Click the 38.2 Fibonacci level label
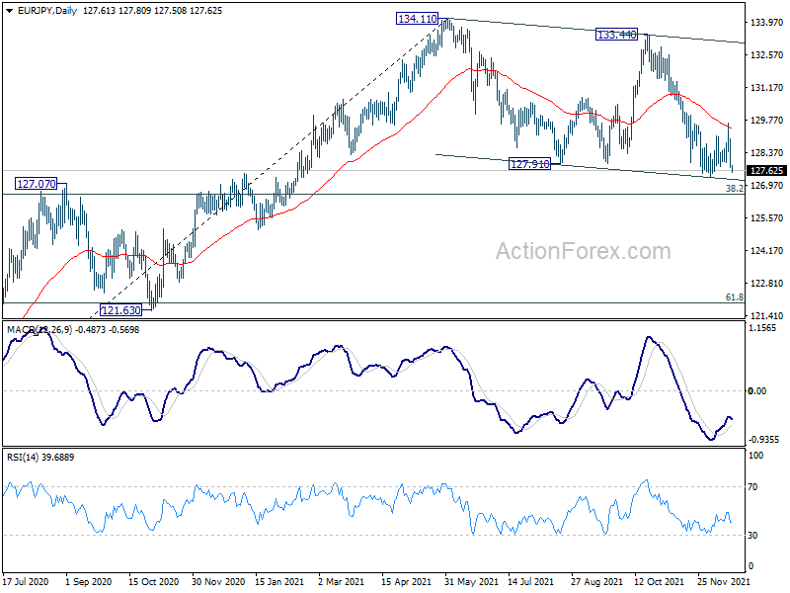 coord(734,188)
